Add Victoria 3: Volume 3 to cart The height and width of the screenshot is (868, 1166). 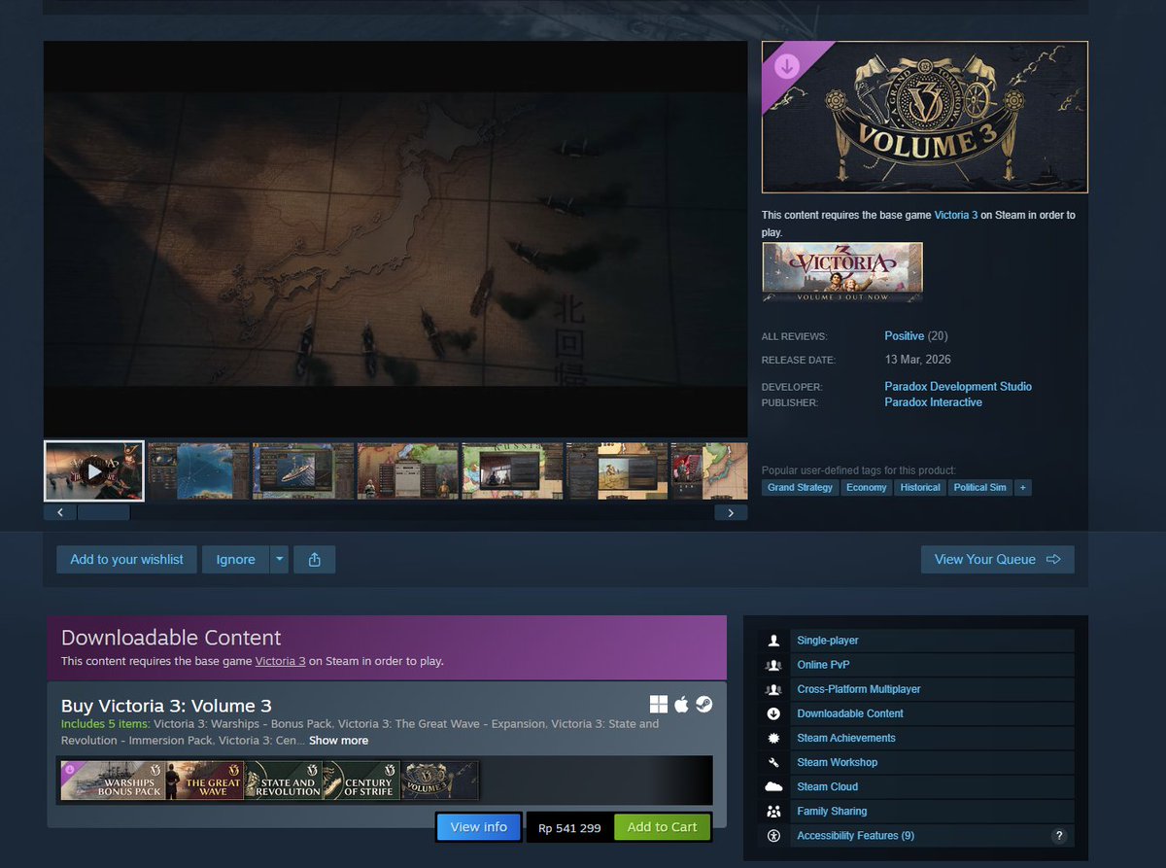(x=662, y=827)
